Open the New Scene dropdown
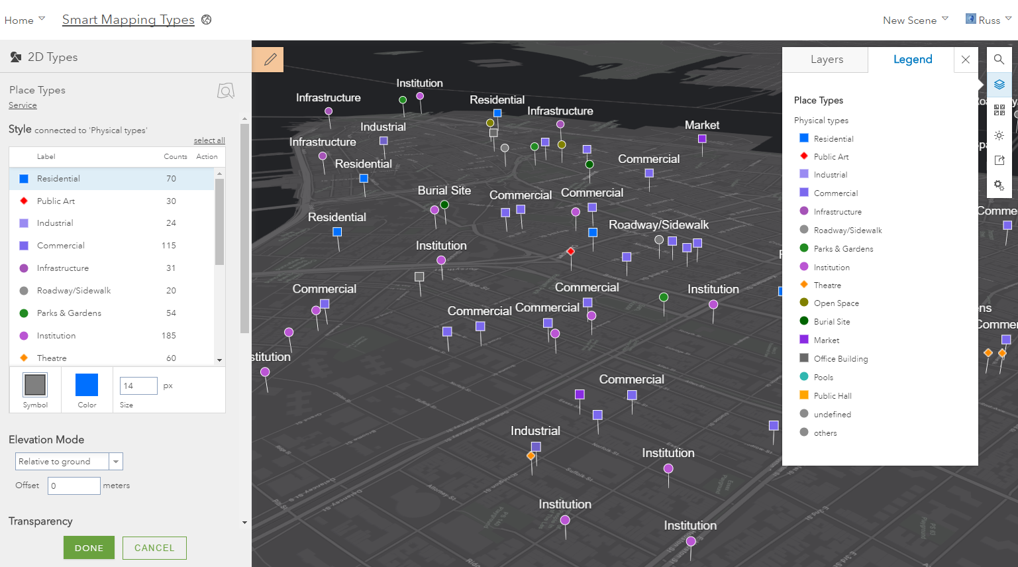This screenshot has width=1018, height=567. click(915, 20)
